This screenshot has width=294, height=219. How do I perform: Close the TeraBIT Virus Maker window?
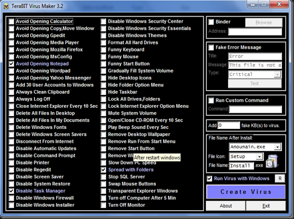point(279,4)
